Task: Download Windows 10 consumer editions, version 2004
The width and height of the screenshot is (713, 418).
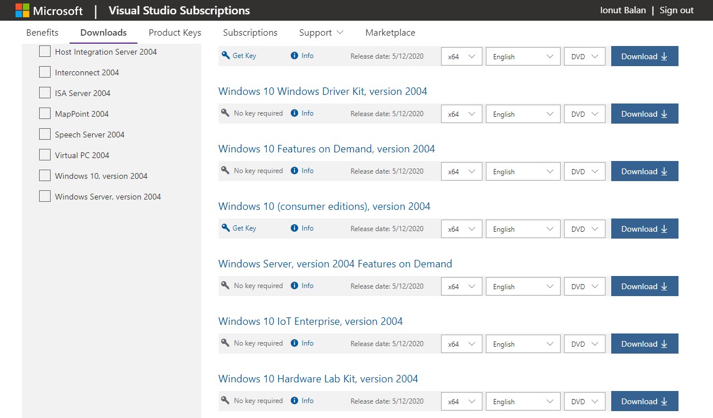Action: (644, 228)
